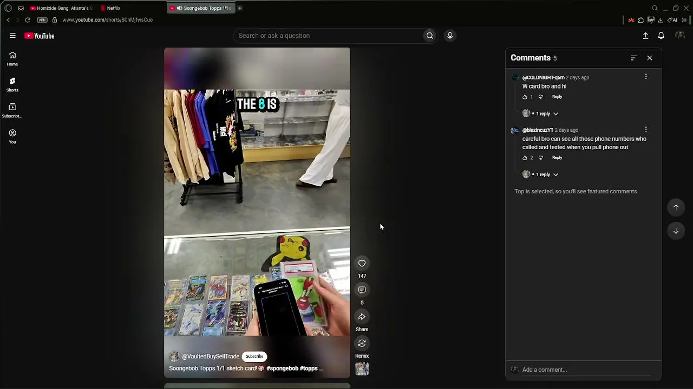
Task: Close the Comments panel
Action: click(x=650, y=58)
